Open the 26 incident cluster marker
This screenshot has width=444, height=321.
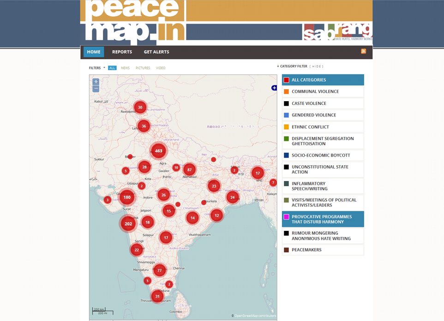tap(164, 195)
